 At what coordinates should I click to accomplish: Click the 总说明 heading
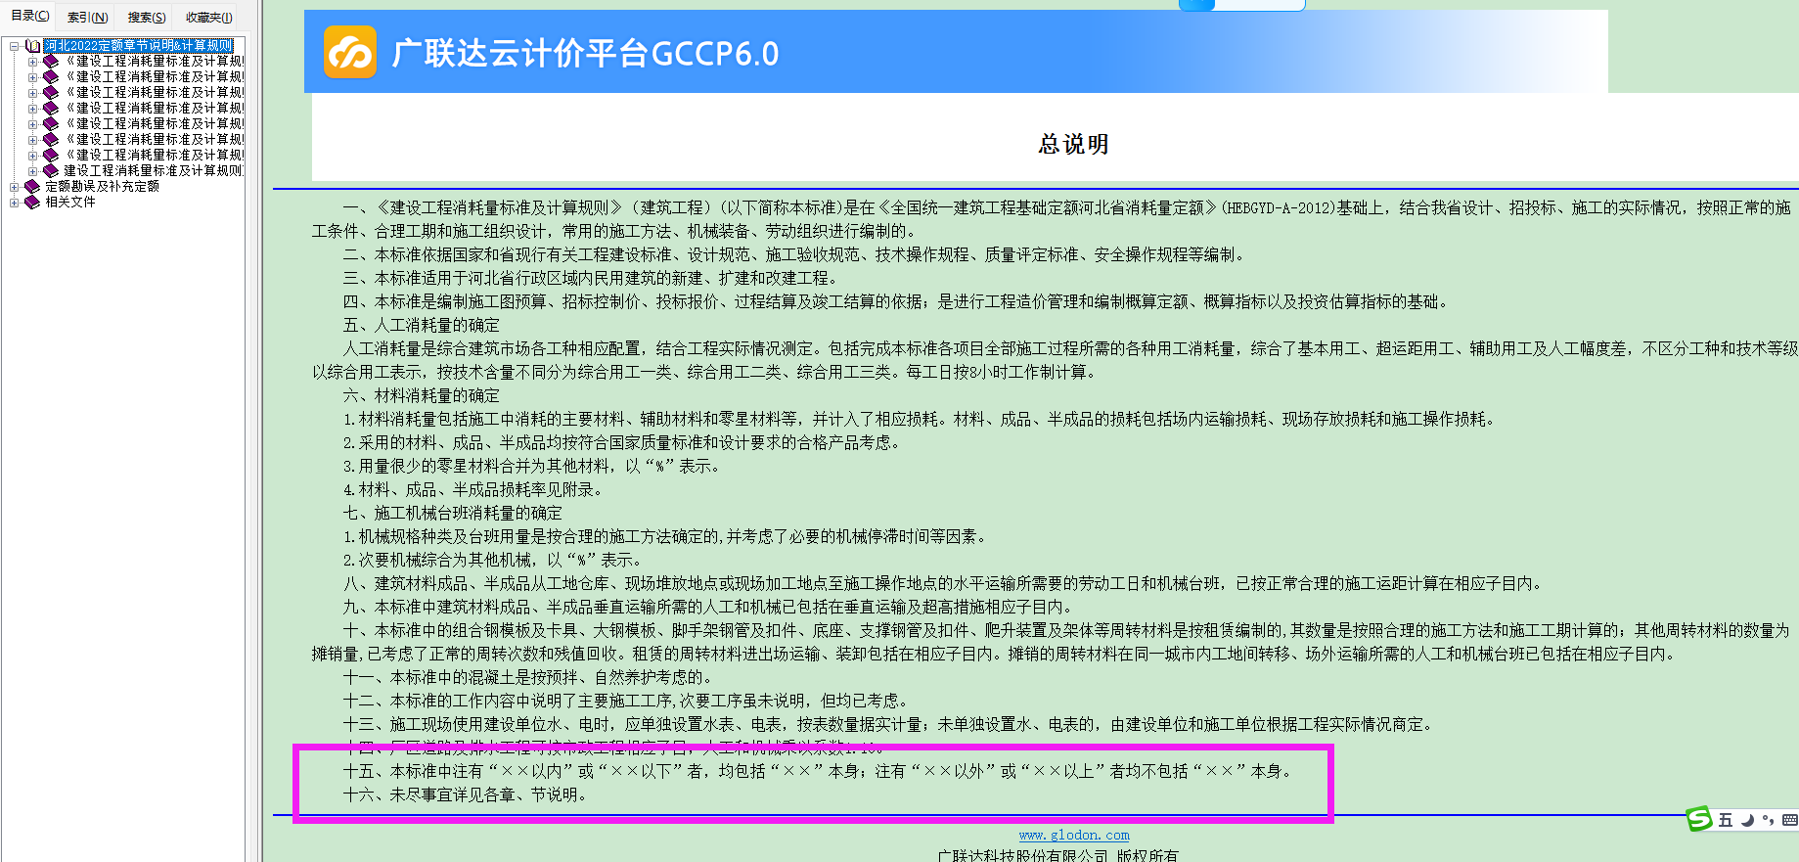[x=1073, y=145]
